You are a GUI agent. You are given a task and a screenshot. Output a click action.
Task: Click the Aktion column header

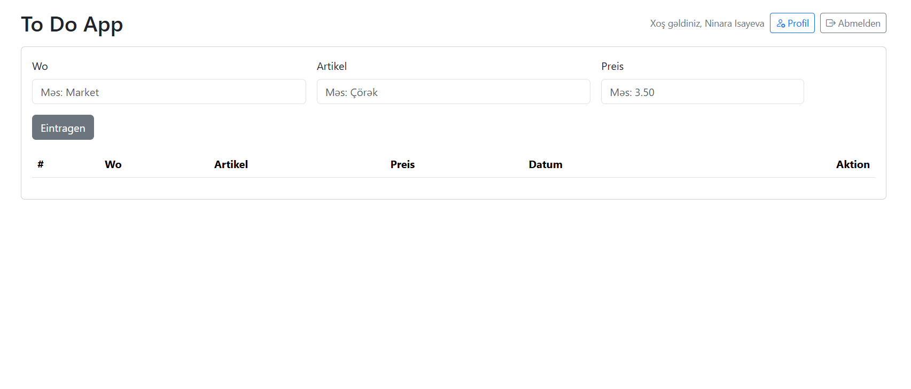click(x=853, y=164)
